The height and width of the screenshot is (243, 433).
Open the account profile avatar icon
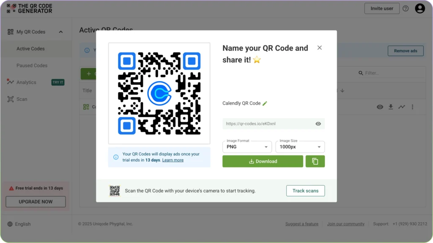coord(419,8)
